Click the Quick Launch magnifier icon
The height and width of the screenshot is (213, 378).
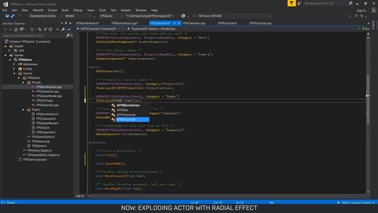(x=350, y=3)
